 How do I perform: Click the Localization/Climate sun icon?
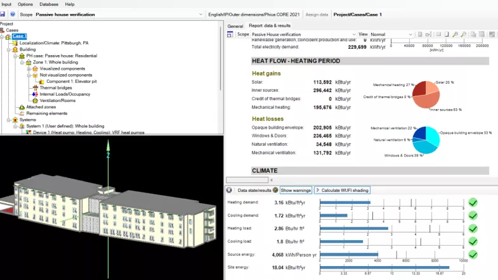tap(15, 43)
